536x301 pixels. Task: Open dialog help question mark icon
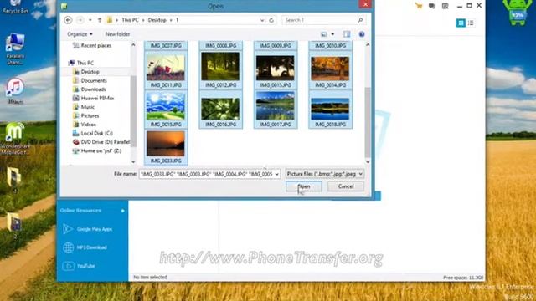(x=362, y=34)
